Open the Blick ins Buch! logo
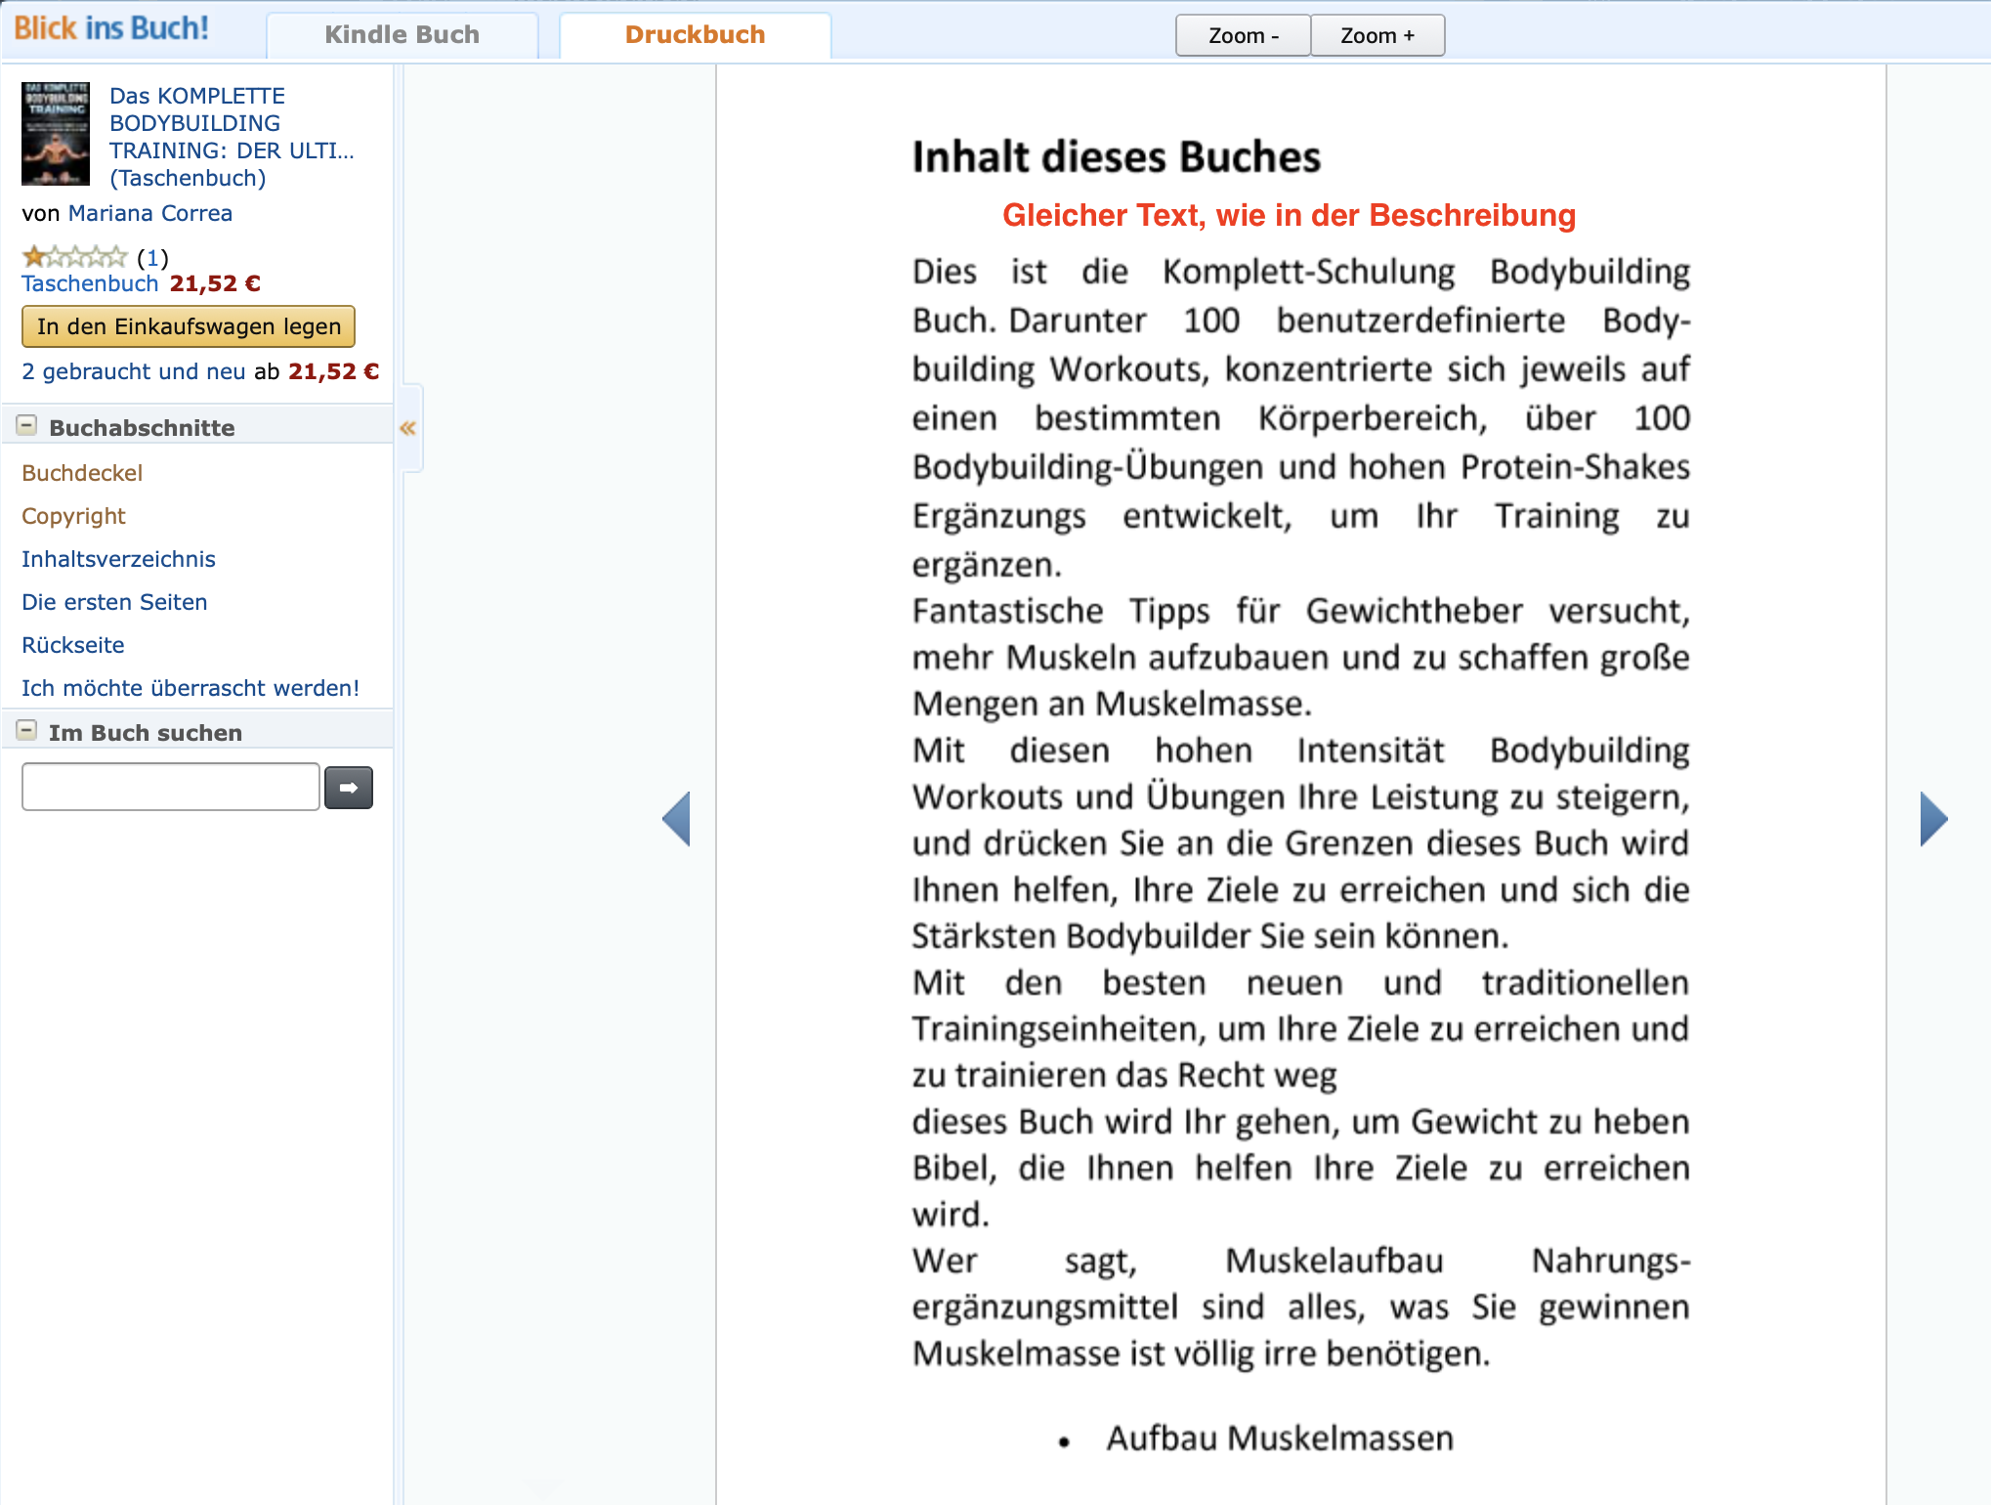The image size is (1991, 1505). (x=110, y=29)
